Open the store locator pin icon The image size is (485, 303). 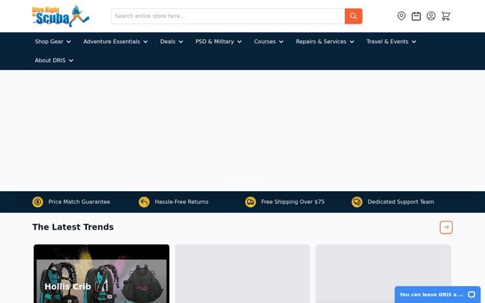click(401, 16)
